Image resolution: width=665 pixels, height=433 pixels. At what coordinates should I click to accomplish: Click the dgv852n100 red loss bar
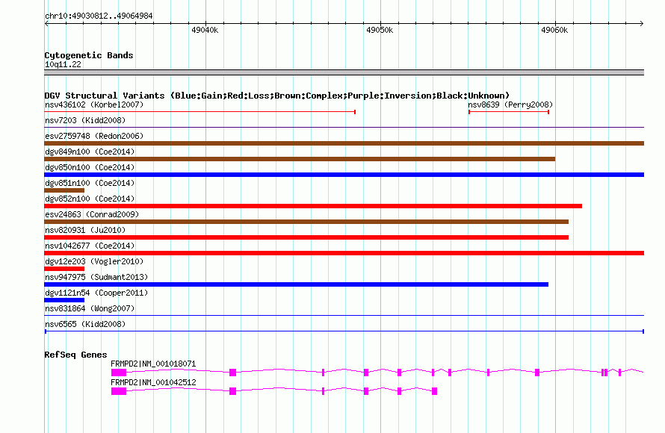click(x=313, y=206)
